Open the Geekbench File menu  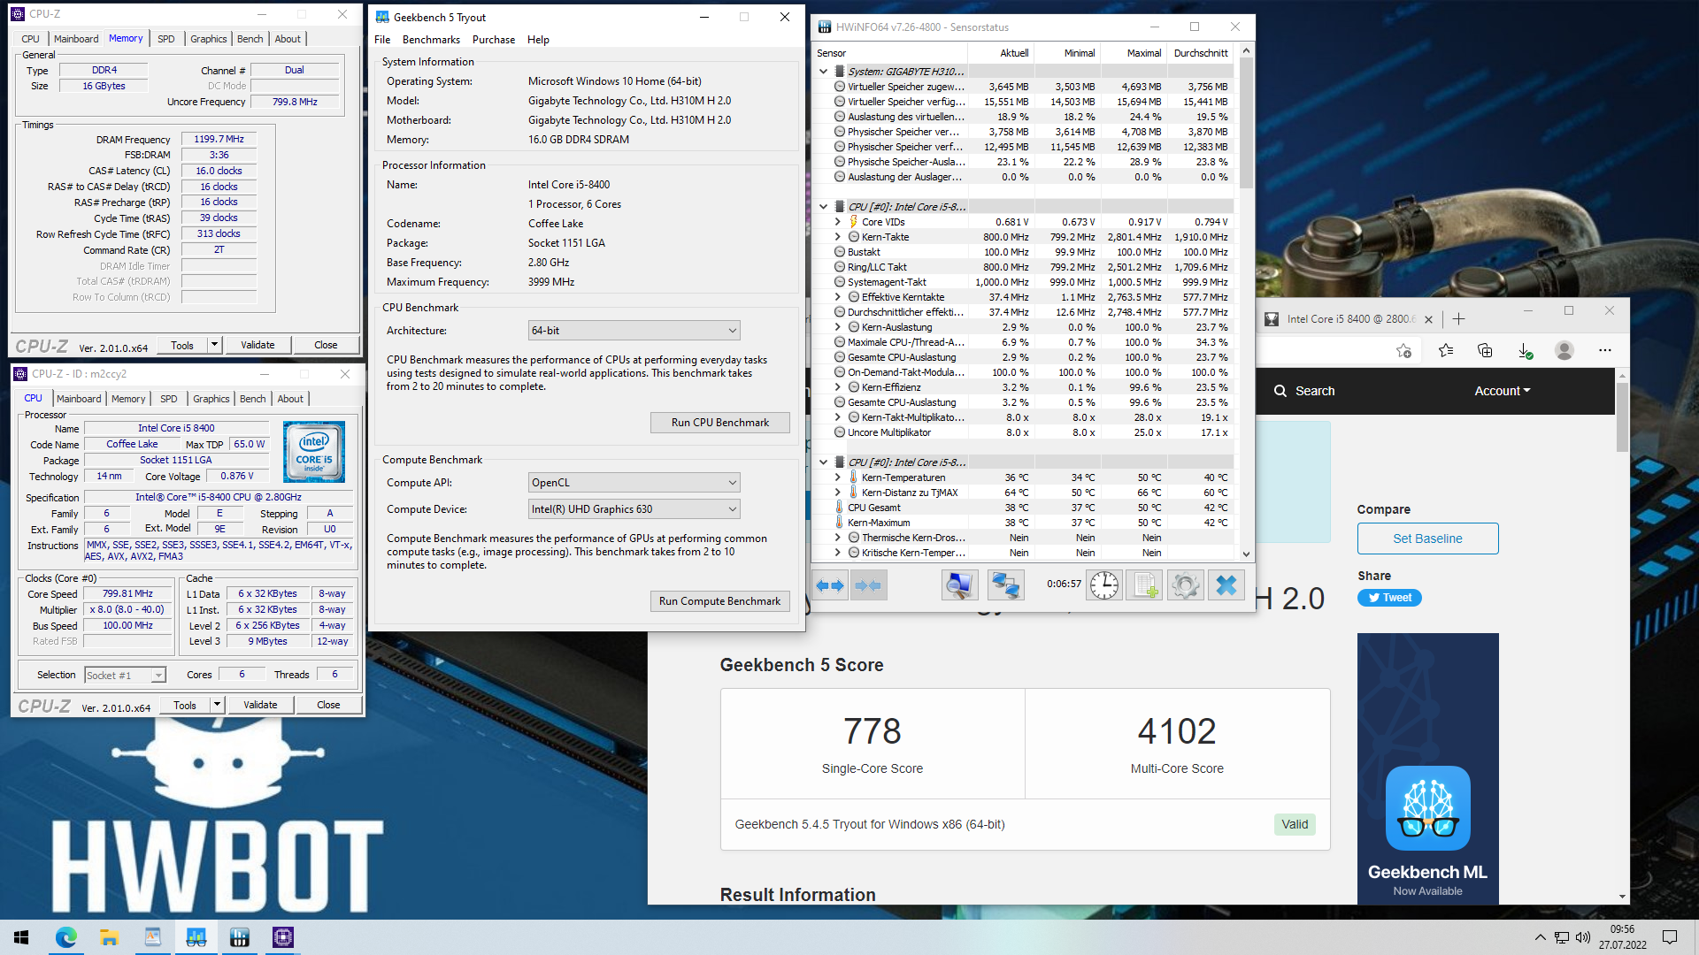tap(382, 40)
